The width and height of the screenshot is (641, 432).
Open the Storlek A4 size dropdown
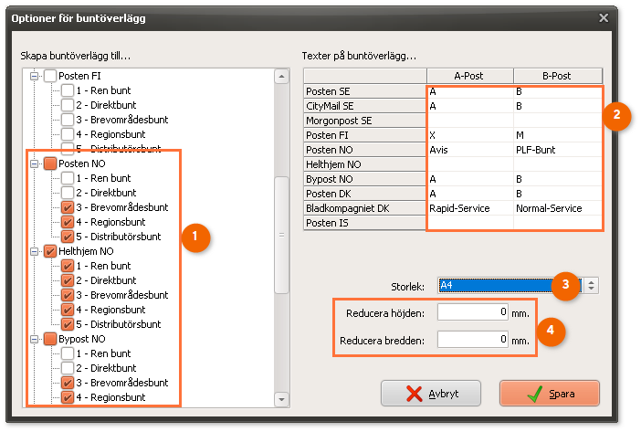(x=591, y=285)
